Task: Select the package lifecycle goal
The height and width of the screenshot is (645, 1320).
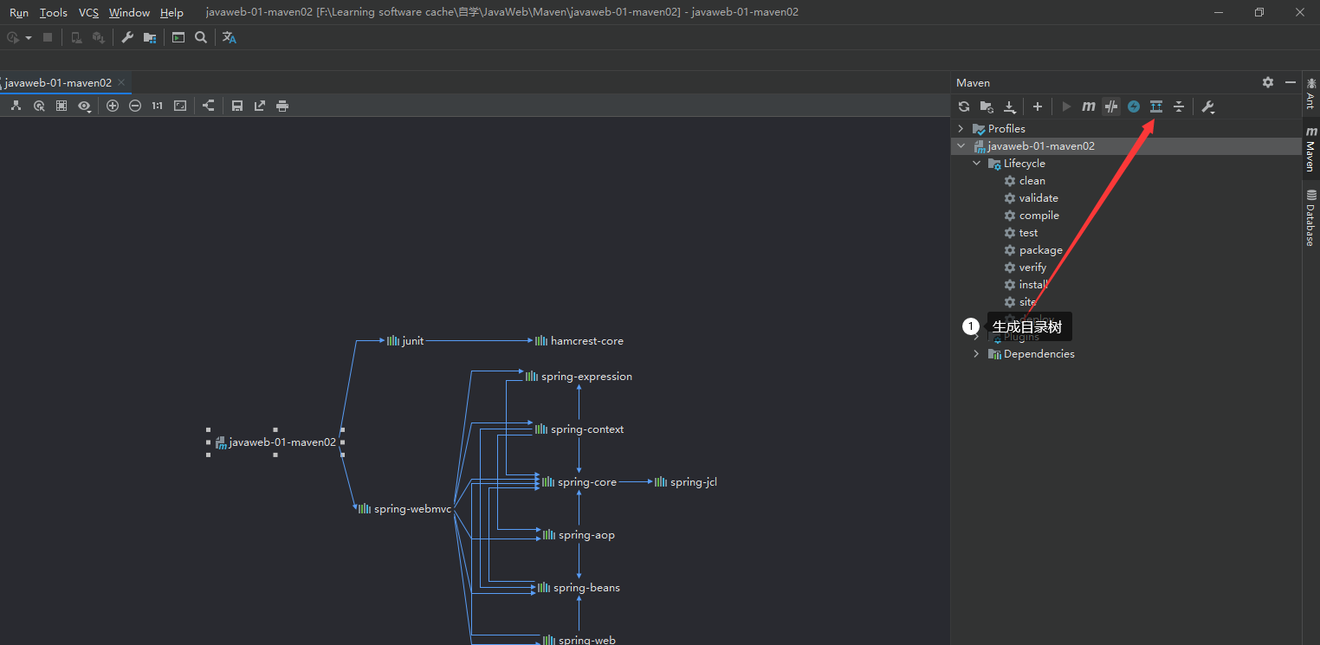Action: pos(1041,249)
